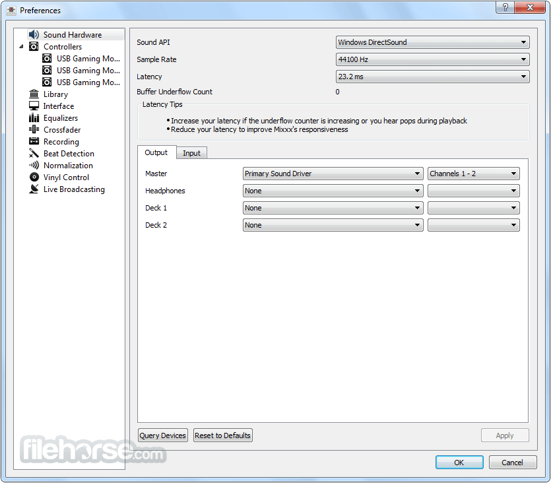Click the Crossfader icon

34,129
